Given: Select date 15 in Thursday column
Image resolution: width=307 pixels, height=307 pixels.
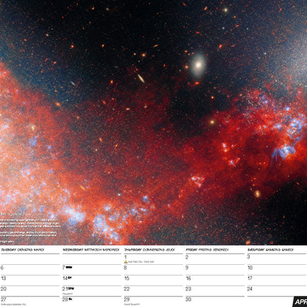Looking at the screenshot, I should click(127, 278).
